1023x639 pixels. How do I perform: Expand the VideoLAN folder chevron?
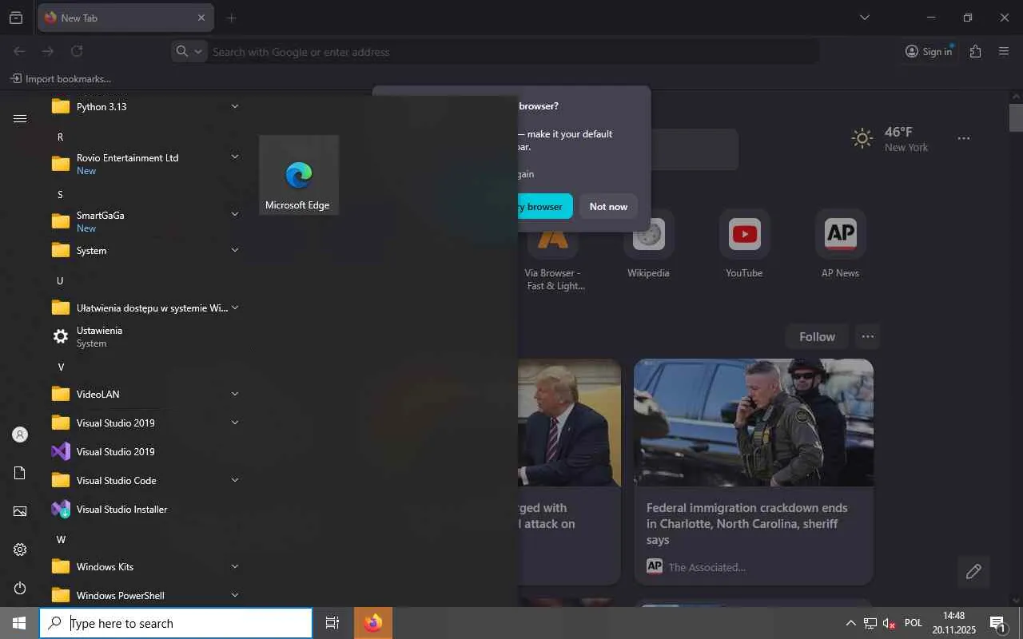235,394
